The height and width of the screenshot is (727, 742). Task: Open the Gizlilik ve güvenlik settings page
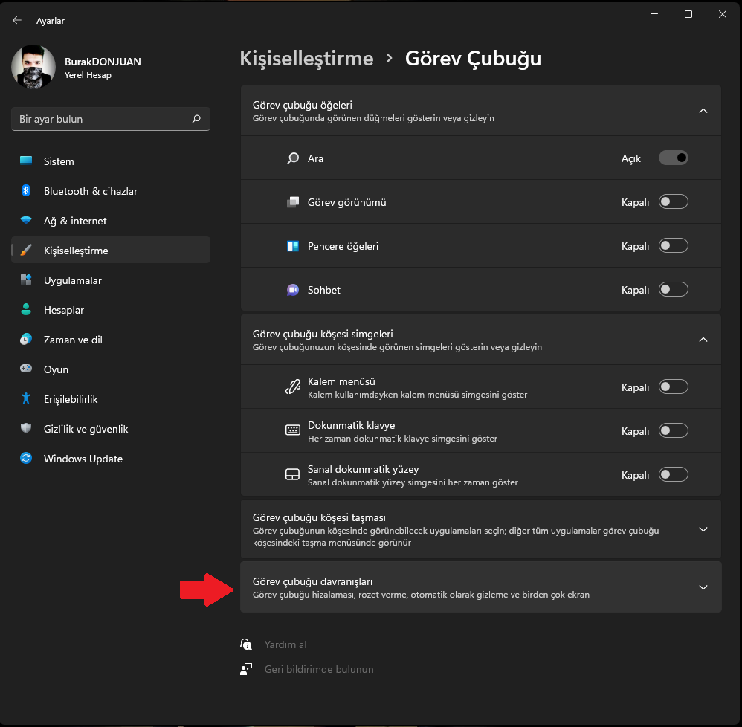click(86, 429)
